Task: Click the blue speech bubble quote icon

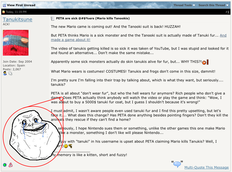Action: click(177, 164)
